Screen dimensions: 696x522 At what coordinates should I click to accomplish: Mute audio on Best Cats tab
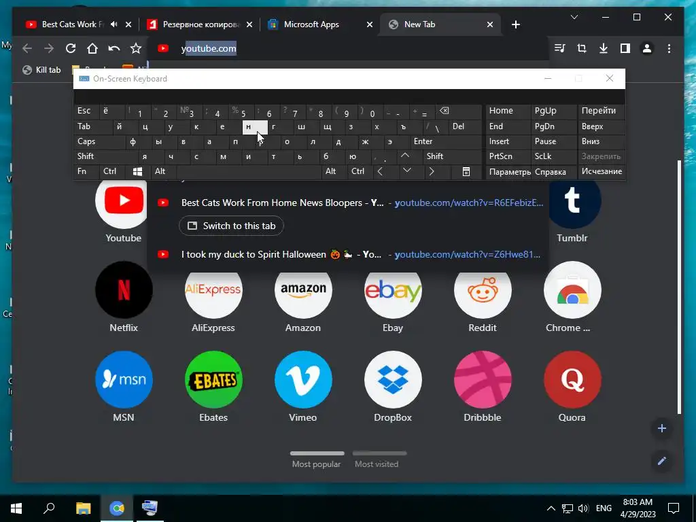114,24
